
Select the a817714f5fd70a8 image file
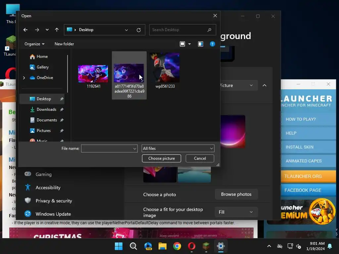point(129,76)
